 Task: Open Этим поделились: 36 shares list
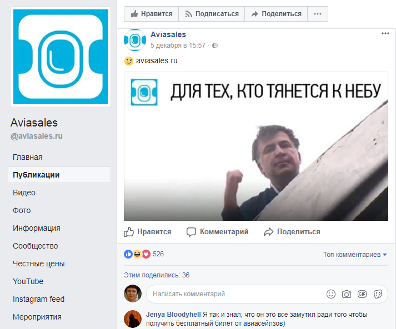157,275
